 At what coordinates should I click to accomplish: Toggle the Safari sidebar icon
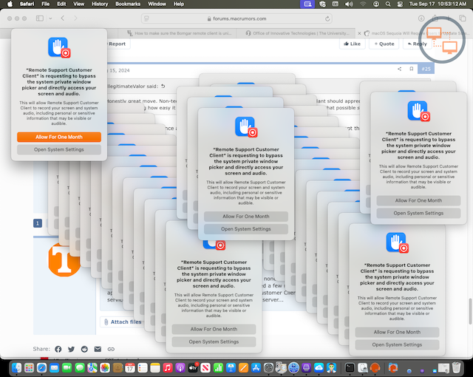coord(40,18)
